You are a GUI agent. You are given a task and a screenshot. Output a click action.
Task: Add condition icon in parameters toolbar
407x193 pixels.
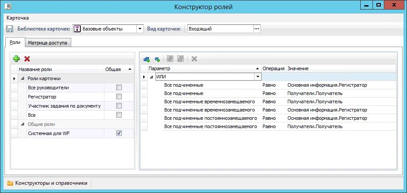click(x=157, y=59)
